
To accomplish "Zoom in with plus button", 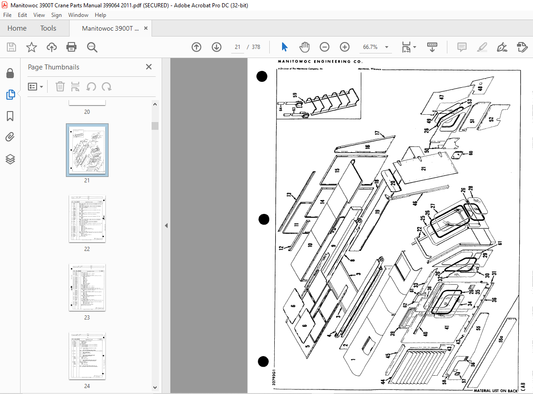I will 345,47.
